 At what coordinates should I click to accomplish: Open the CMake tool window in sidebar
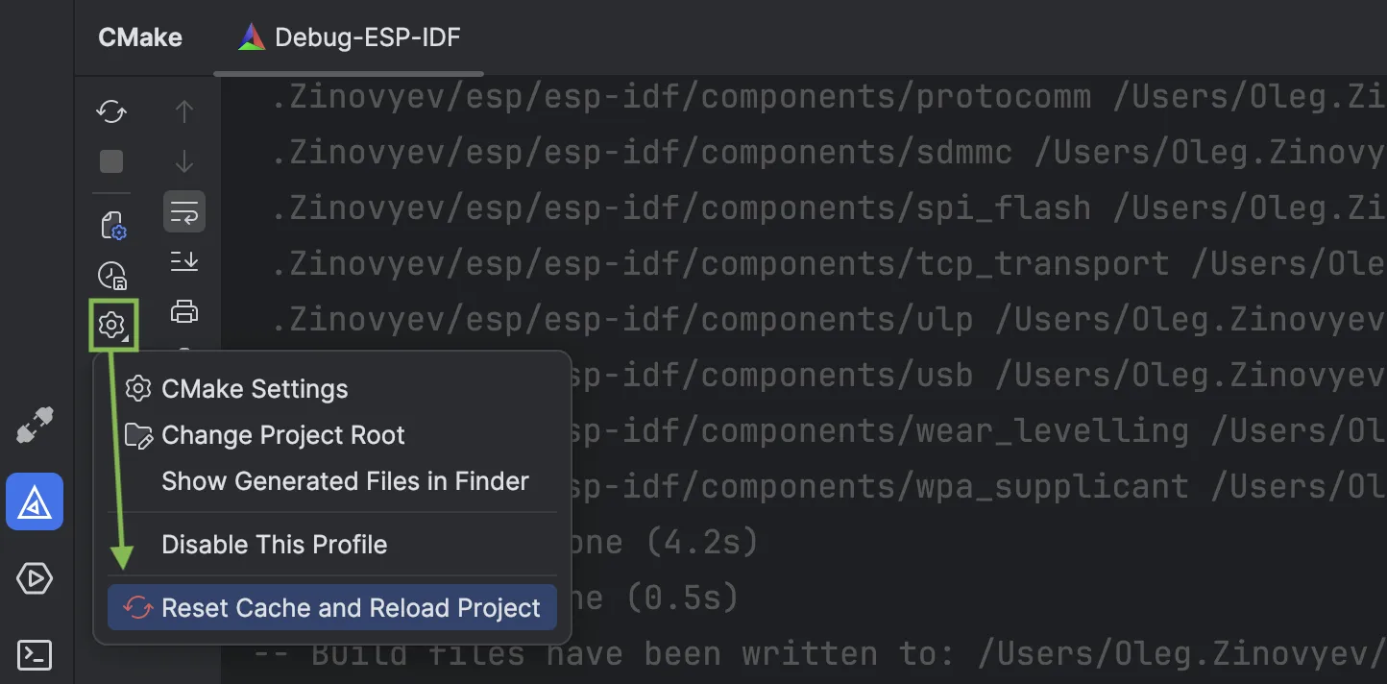point(35,501)
